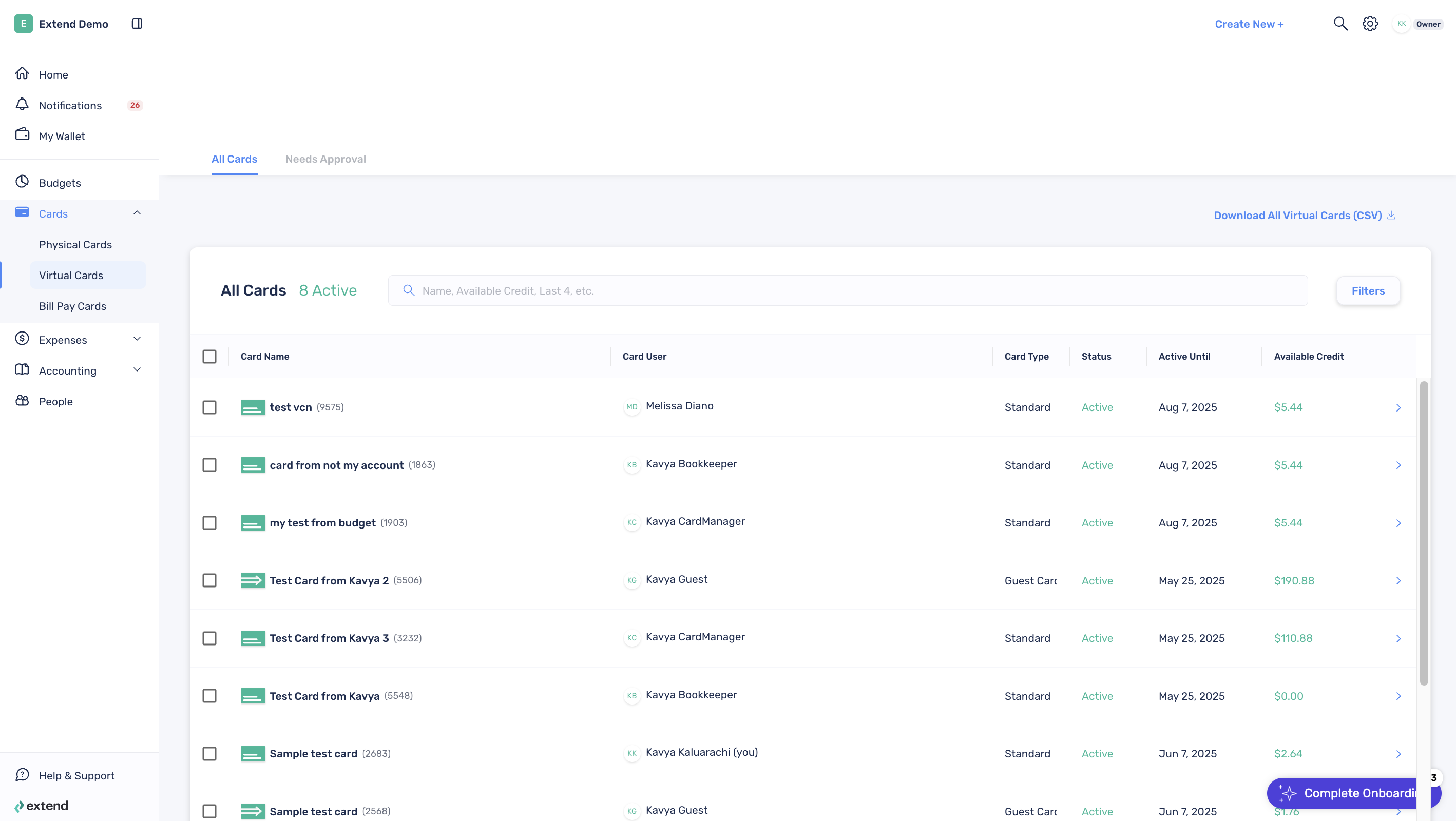
Task: Click the Help & Support chat icon
Action: pos(22,775)
